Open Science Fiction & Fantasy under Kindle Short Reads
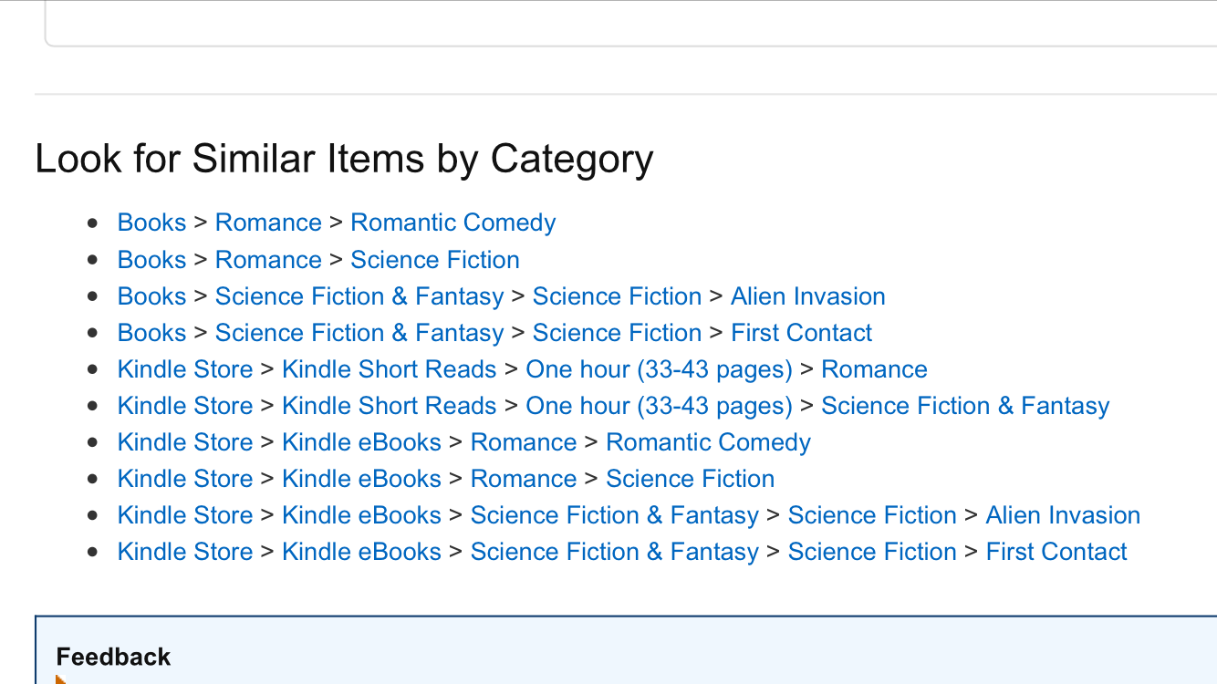 point(965,406)
